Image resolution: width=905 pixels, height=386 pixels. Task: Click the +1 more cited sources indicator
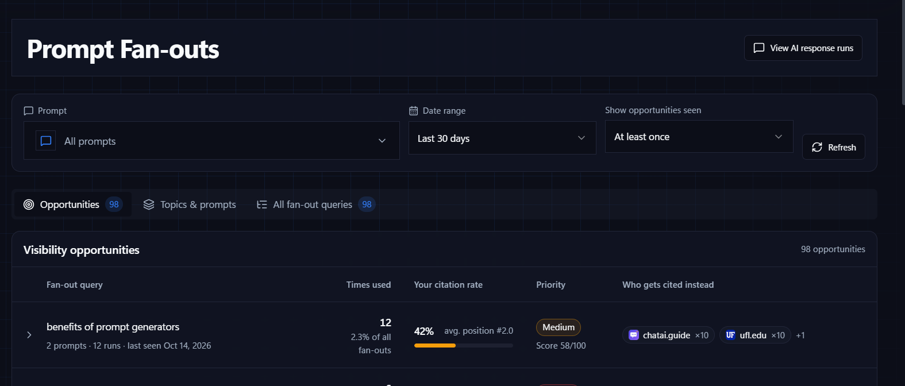(x=800, y=335)
